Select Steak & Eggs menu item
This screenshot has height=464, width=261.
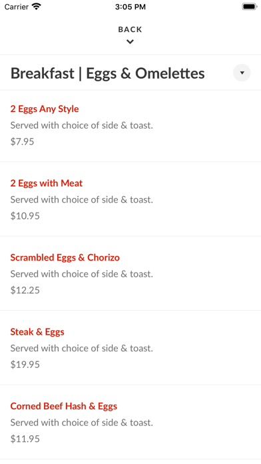[x=37, y=332]
